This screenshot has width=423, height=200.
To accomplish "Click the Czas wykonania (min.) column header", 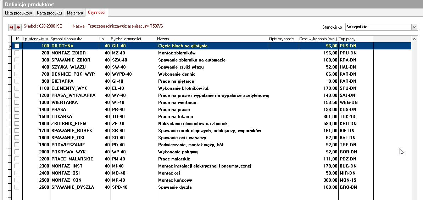I will (318, 39).
